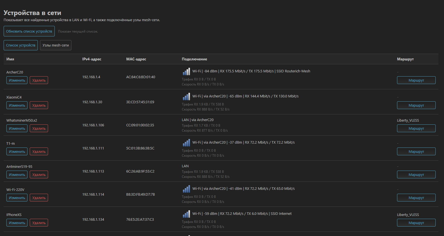The image size is (444, 236).
Task: Delete the Wi-Fi-220V device
Action: coord(39,198)
